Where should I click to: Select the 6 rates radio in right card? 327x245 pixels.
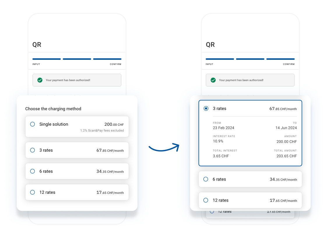coord(206,179)
